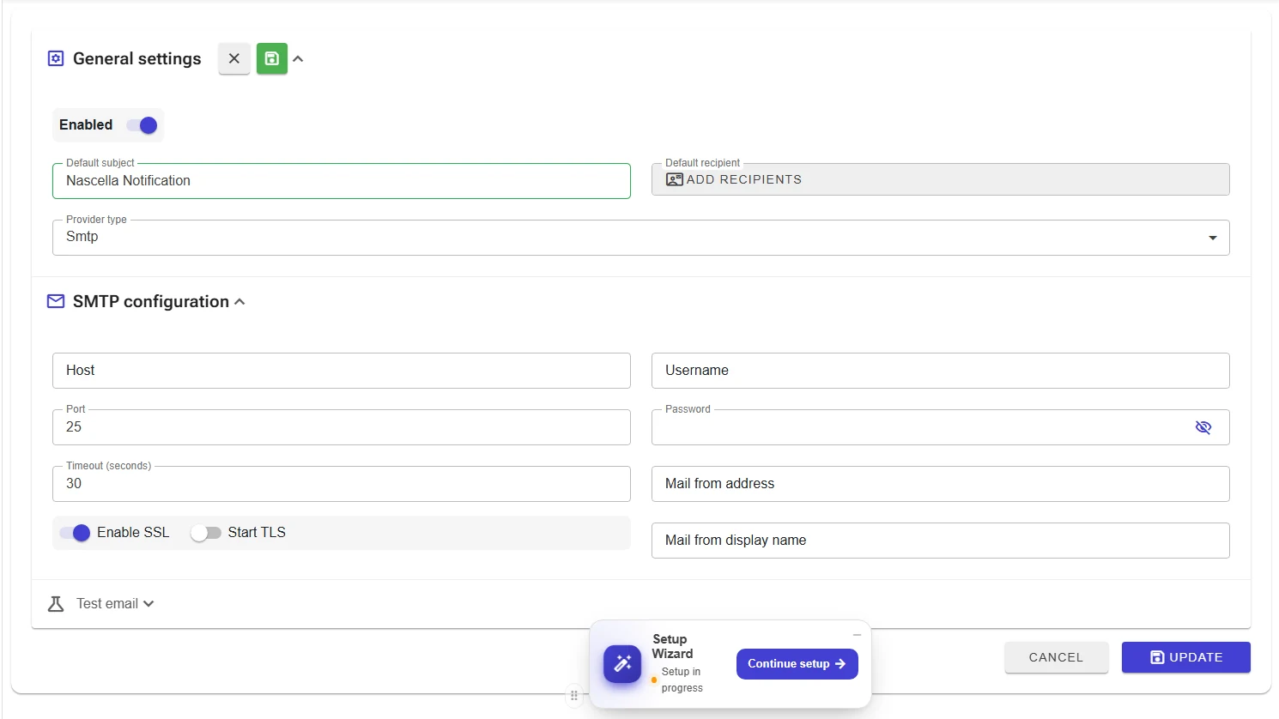1279x719 pixels.
Task: Focus the Username input field
Action: tap(941, 371)
